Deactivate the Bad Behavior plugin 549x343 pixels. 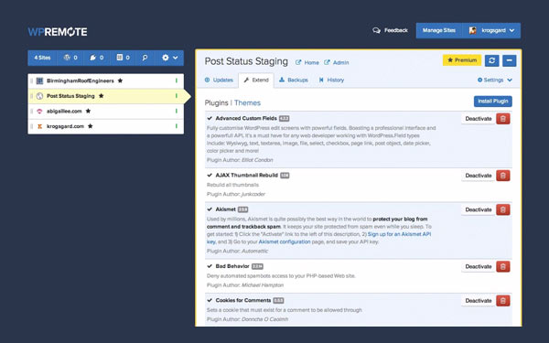479,267
